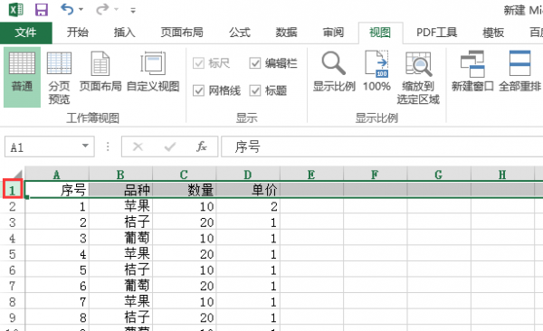Customize the Quick Access Toolbar dropdown
This screenshot has width=543, height=331.
[x=133, y=10]
